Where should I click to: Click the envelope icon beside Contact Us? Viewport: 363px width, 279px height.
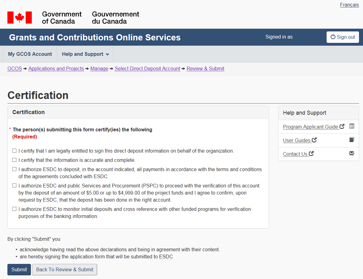click(x=352, y=153)
